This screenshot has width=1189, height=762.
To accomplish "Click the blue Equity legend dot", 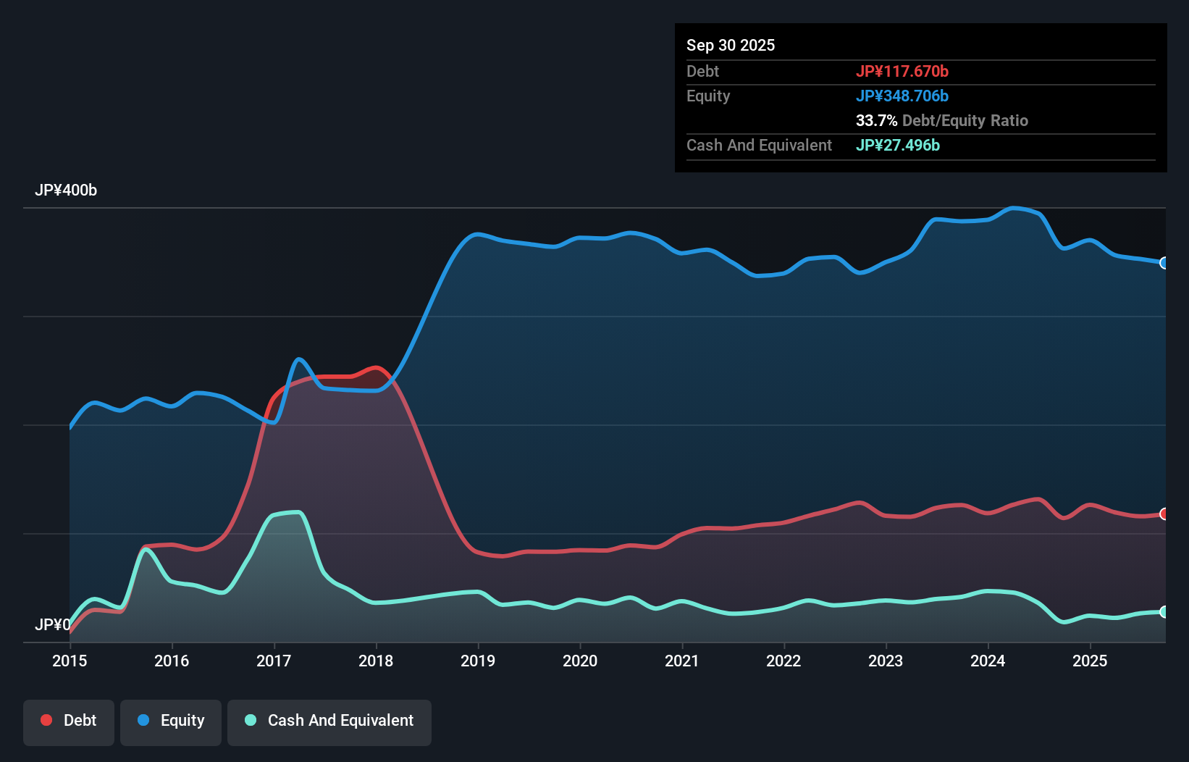I will point(143,720).
